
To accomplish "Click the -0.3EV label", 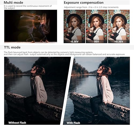I will (x=74, y=41).
